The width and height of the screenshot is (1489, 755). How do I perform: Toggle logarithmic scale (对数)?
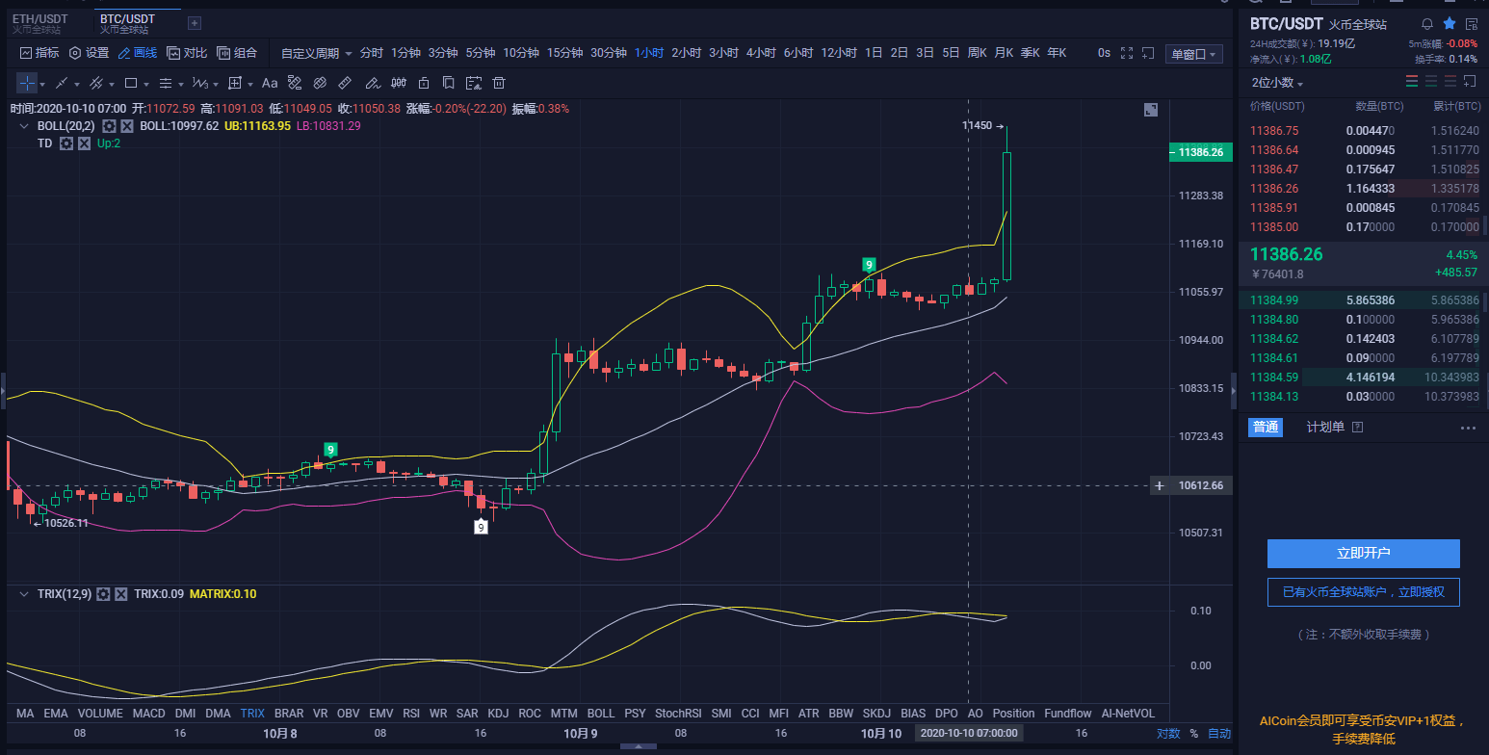[1167, 733]
